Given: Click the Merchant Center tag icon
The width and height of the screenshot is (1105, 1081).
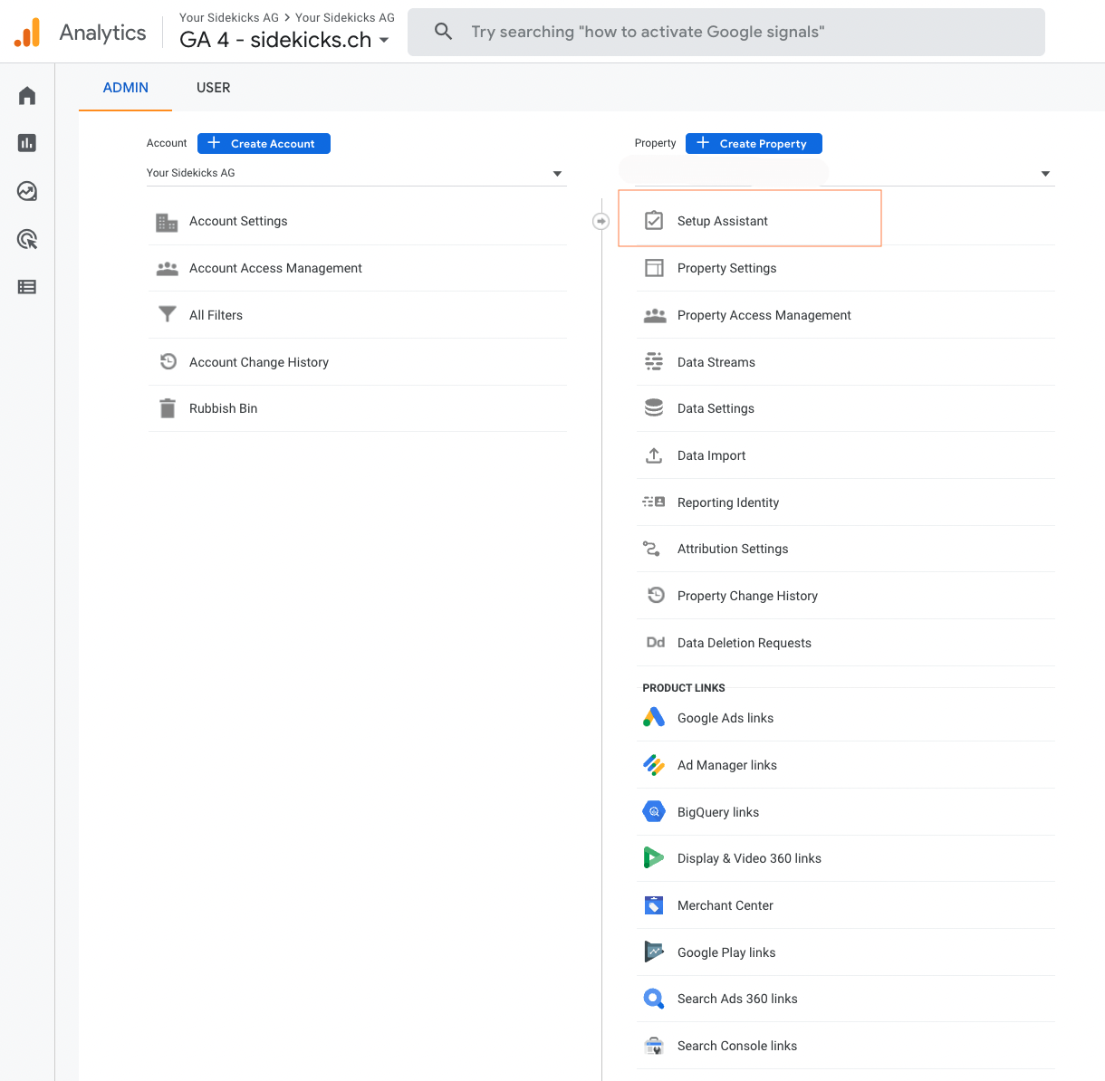Looking at the screenshot, I should click(654, 905).
